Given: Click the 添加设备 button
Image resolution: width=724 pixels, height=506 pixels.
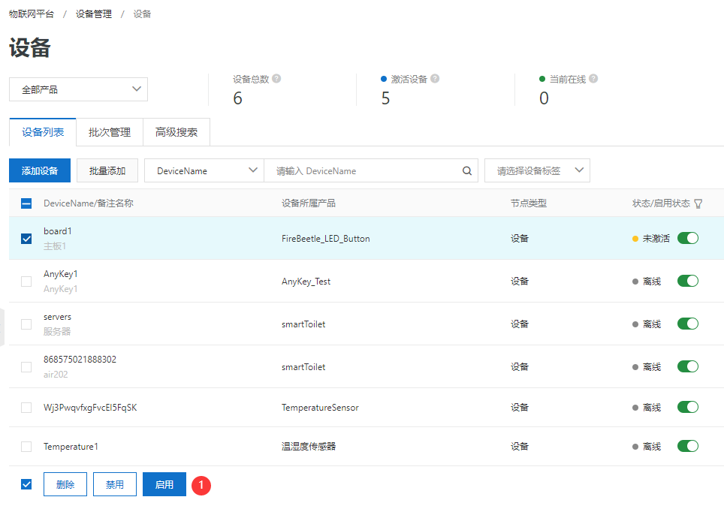Looking at the screenshot, I should click(x=40, y=171).
